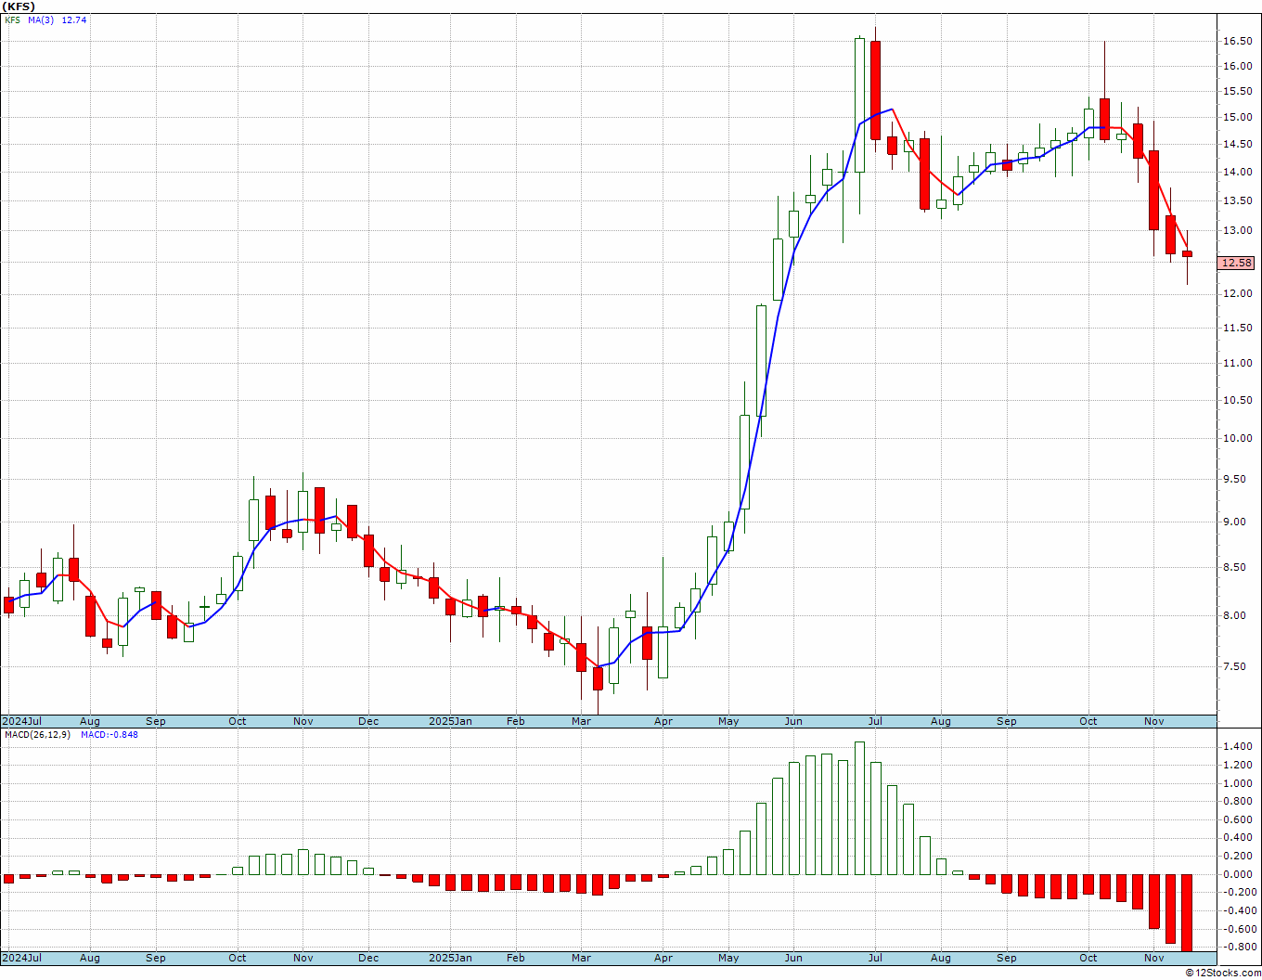This screenshot has height=980, width=1262.
Task: Select the 0.600 MACD axis label
Action: click(1237, 819)
